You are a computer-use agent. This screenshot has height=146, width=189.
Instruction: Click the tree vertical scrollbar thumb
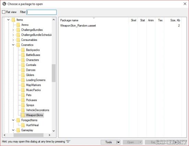(x=54, y=73)
